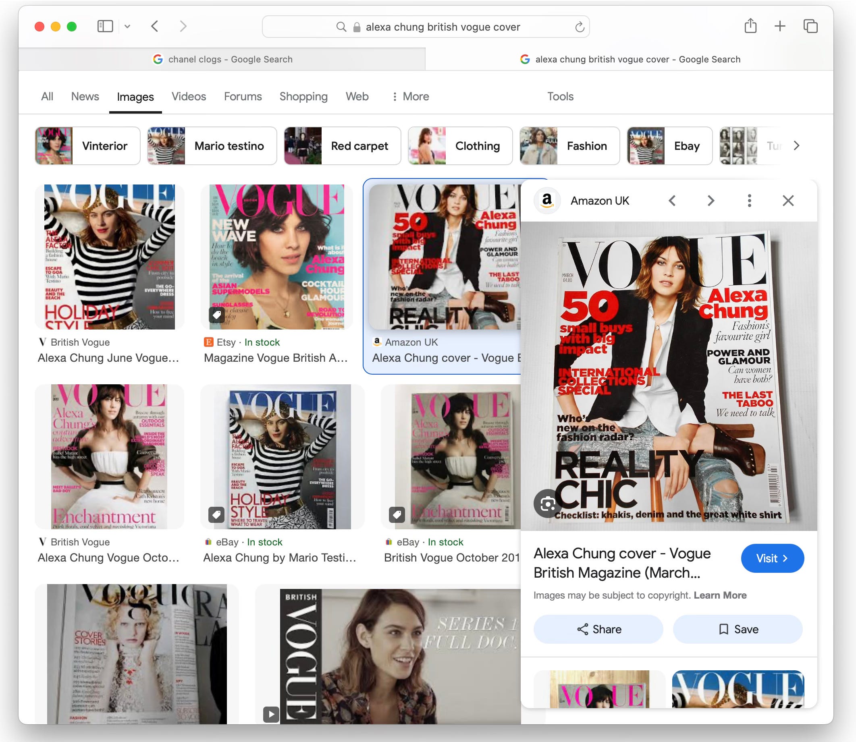Screen dimensions: 856x742
Task: Click the Alexa Chung June Vogue title link
Action: pyautogui.click(x=108, y=358)
